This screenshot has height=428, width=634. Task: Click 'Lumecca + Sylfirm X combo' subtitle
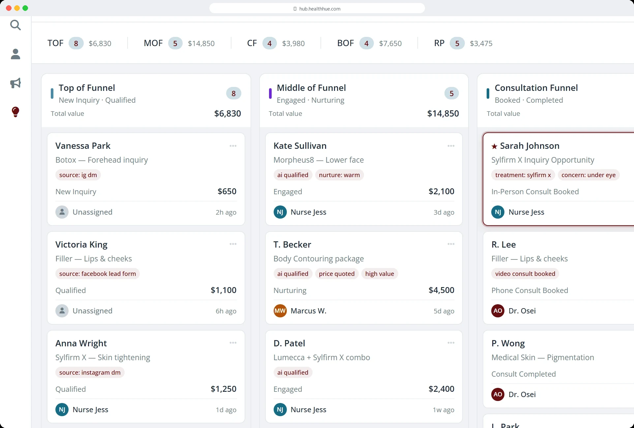321,358
